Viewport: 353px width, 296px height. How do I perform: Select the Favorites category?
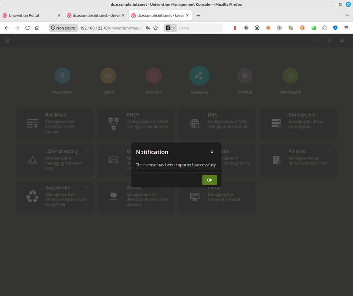[x=62, y=75]
